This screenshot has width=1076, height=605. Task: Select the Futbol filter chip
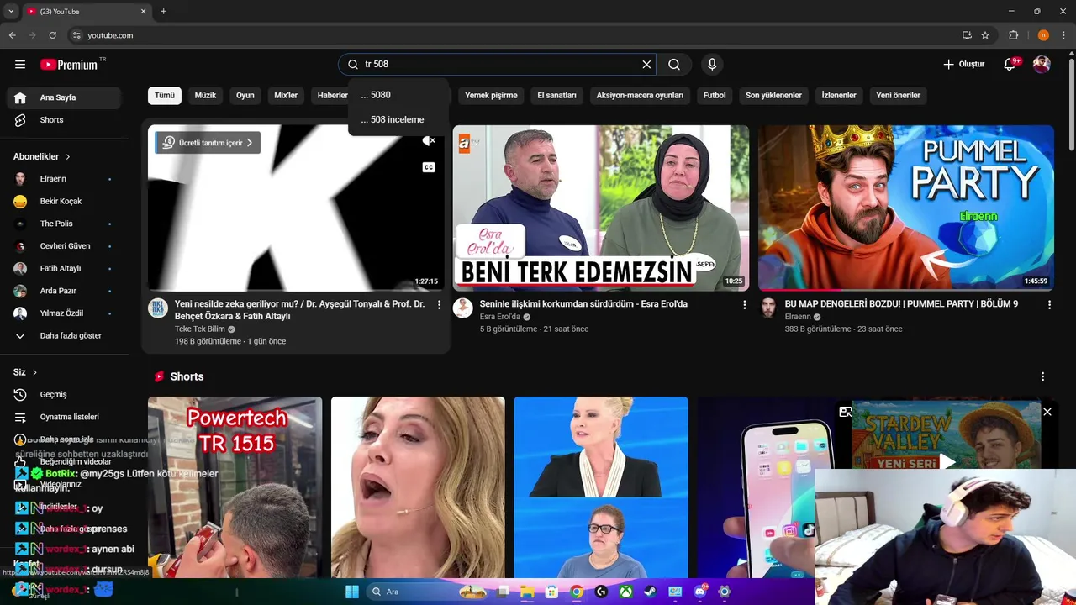(715, 95)
